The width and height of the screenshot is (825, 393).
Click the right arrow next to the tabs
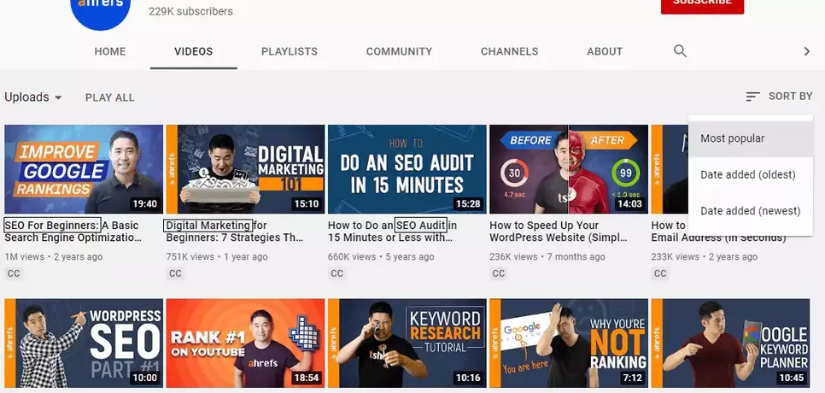[806, 51]
